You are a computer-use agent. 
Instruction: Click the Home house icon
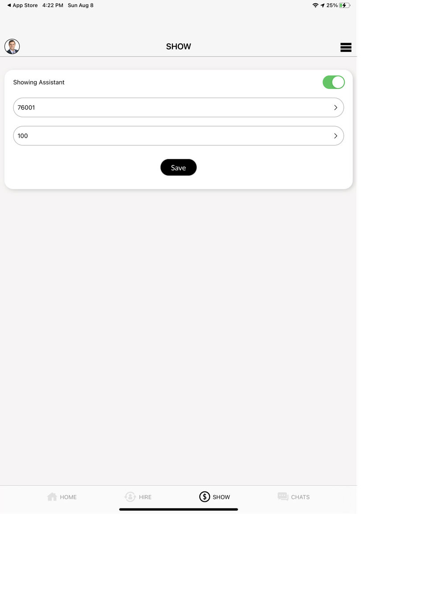(x=52, y=496)
